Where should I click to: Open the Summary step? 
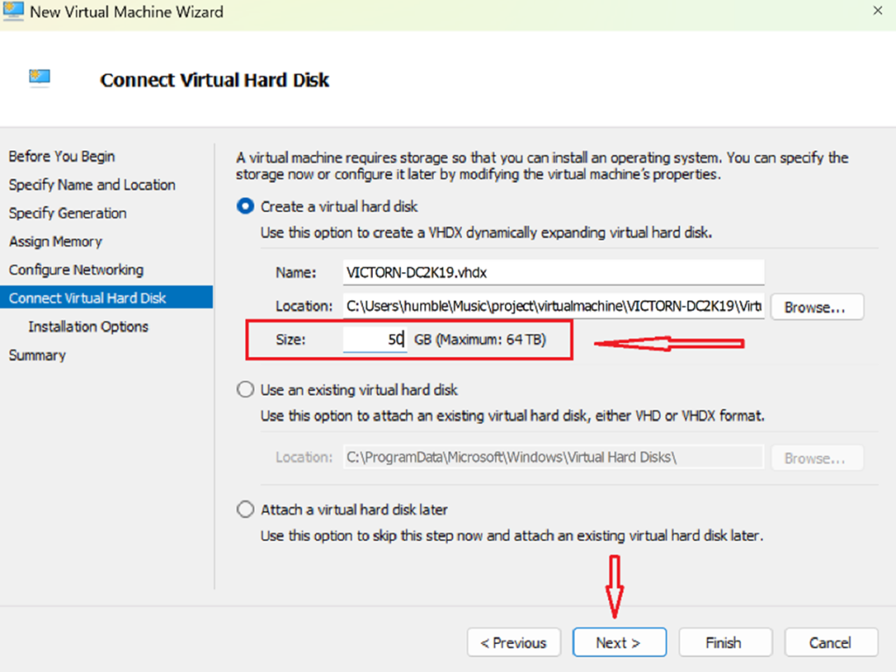[x=37, y=355]
